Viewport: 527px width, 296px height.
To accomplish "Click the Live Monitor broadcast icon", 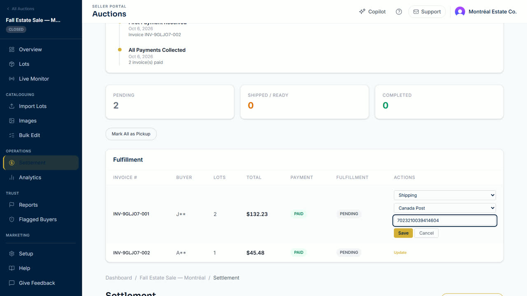I will point(12,79).
